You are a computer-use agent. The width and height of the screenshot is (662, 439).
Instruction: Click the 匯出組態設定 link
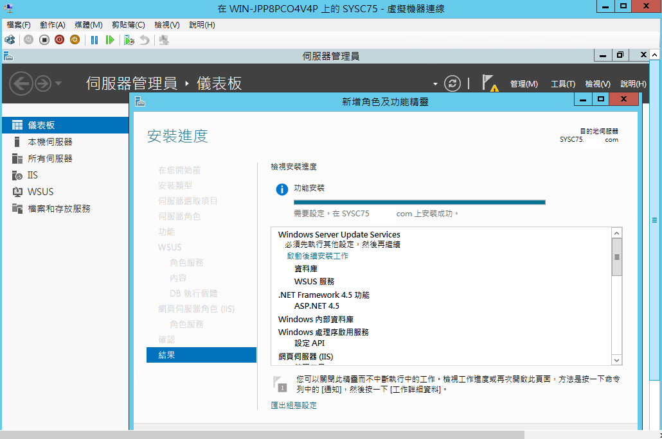[x=294, y=405]
